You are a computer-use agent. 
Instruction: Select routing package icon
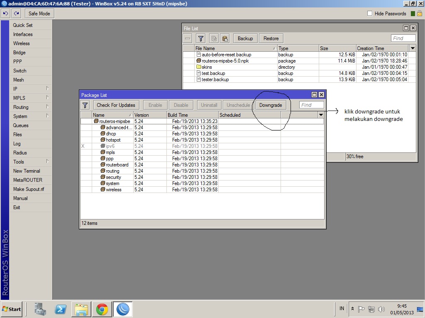click(x=103, y=171)
